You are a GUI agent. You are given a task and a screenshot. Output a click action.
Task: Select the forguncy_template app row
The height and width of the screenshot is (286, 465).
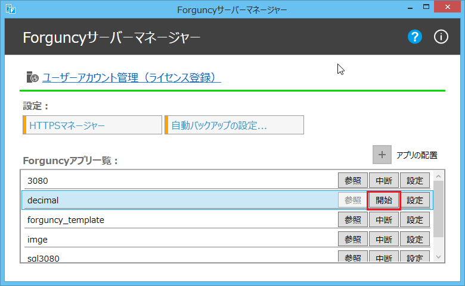227,220
